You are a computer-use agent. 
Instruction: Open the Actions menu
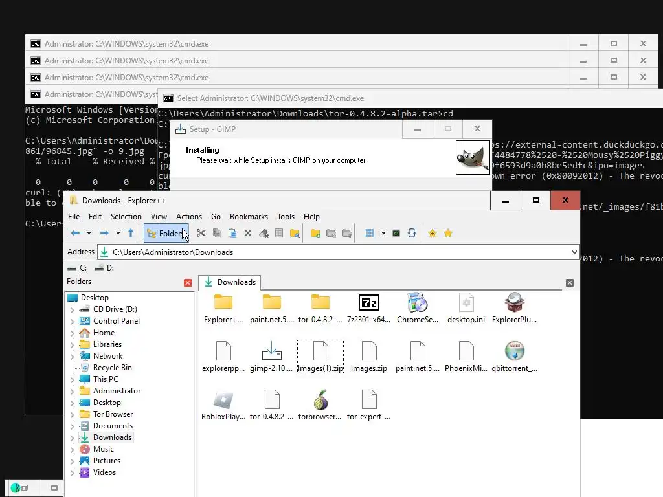click(189, 216)
